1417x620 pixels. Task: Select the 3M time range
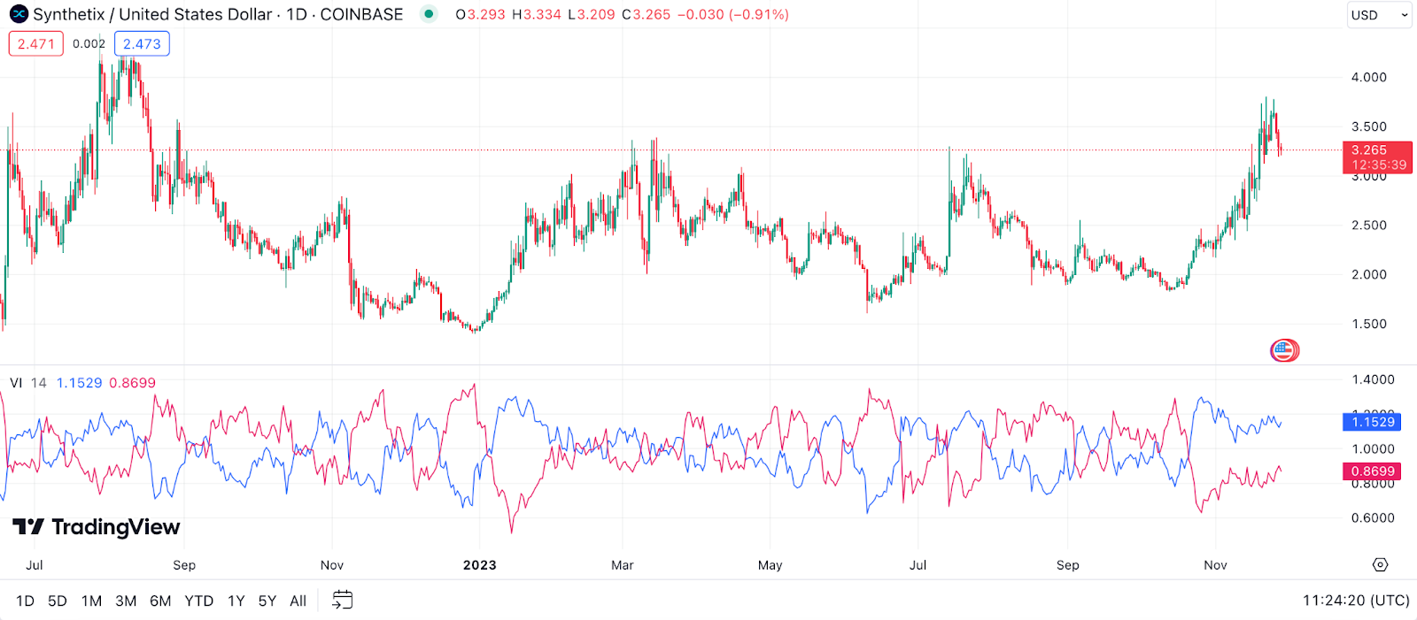(x=126, y=601)
